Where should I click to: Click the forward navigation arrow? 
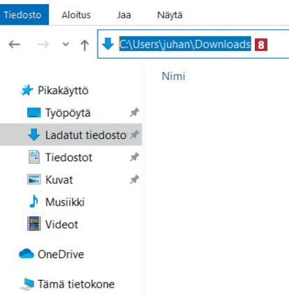[43, 44]
